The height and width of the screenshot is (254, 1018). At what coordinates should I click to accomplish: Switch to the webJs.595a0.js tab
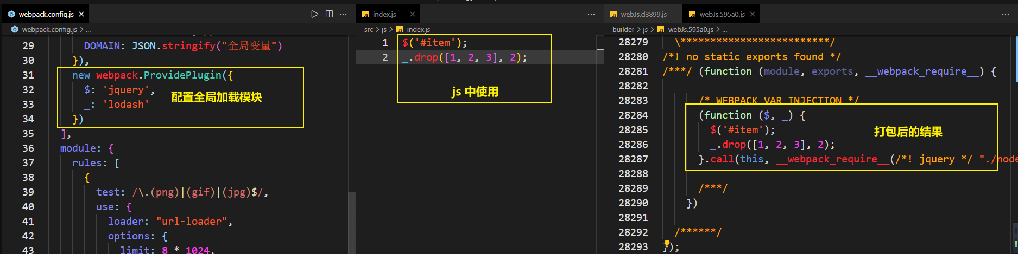[x=722, y=14]
